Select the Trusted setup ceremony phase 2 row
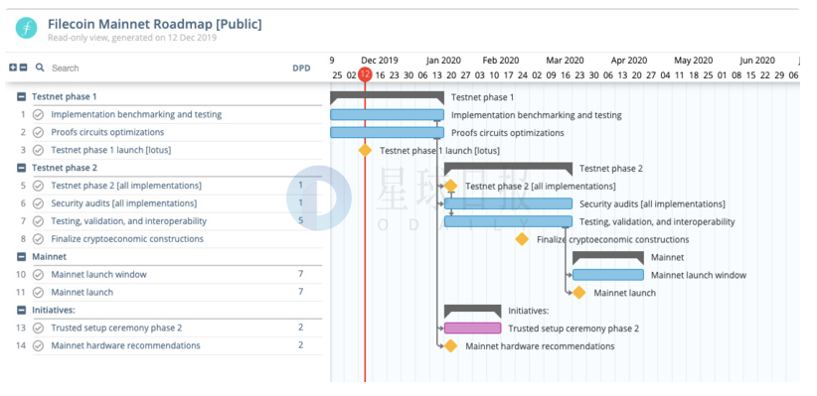Image resolution: width=817 pixels, height=396 pixels. point(169,328)
